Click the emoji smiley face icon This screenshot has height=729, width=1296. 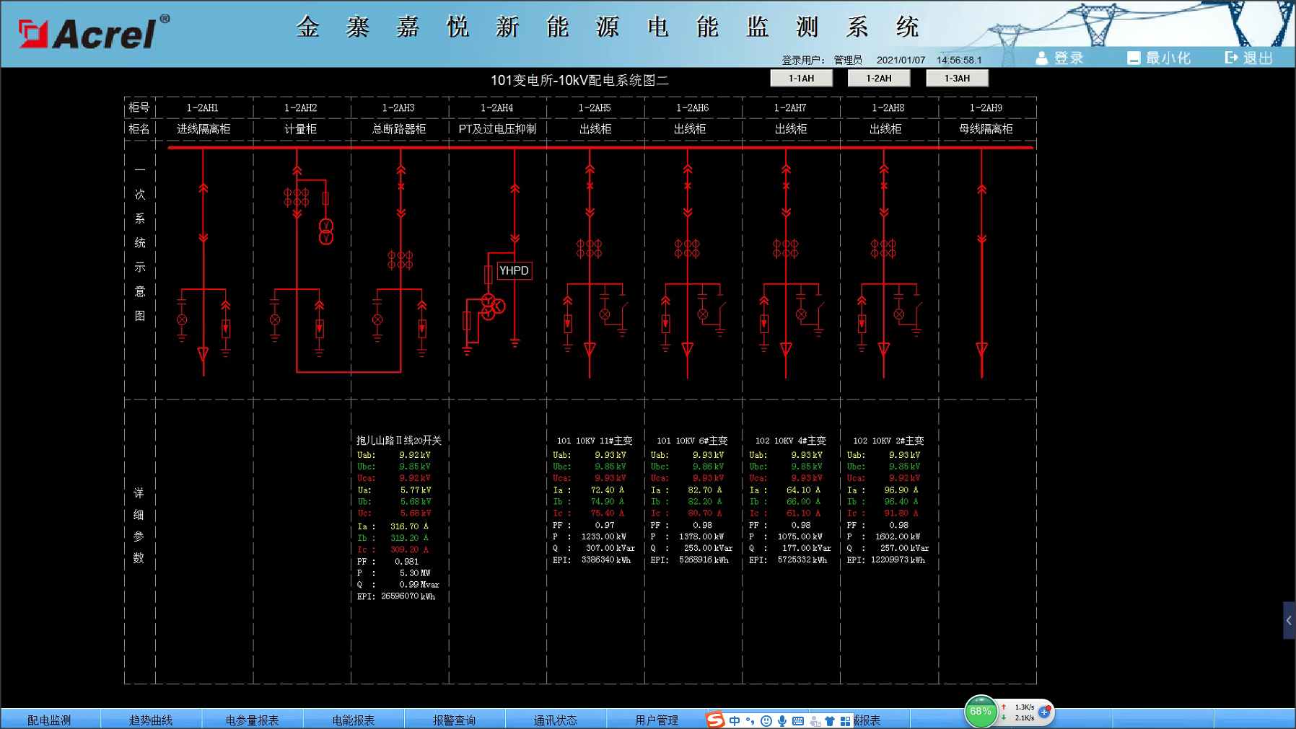coord(766,720)
